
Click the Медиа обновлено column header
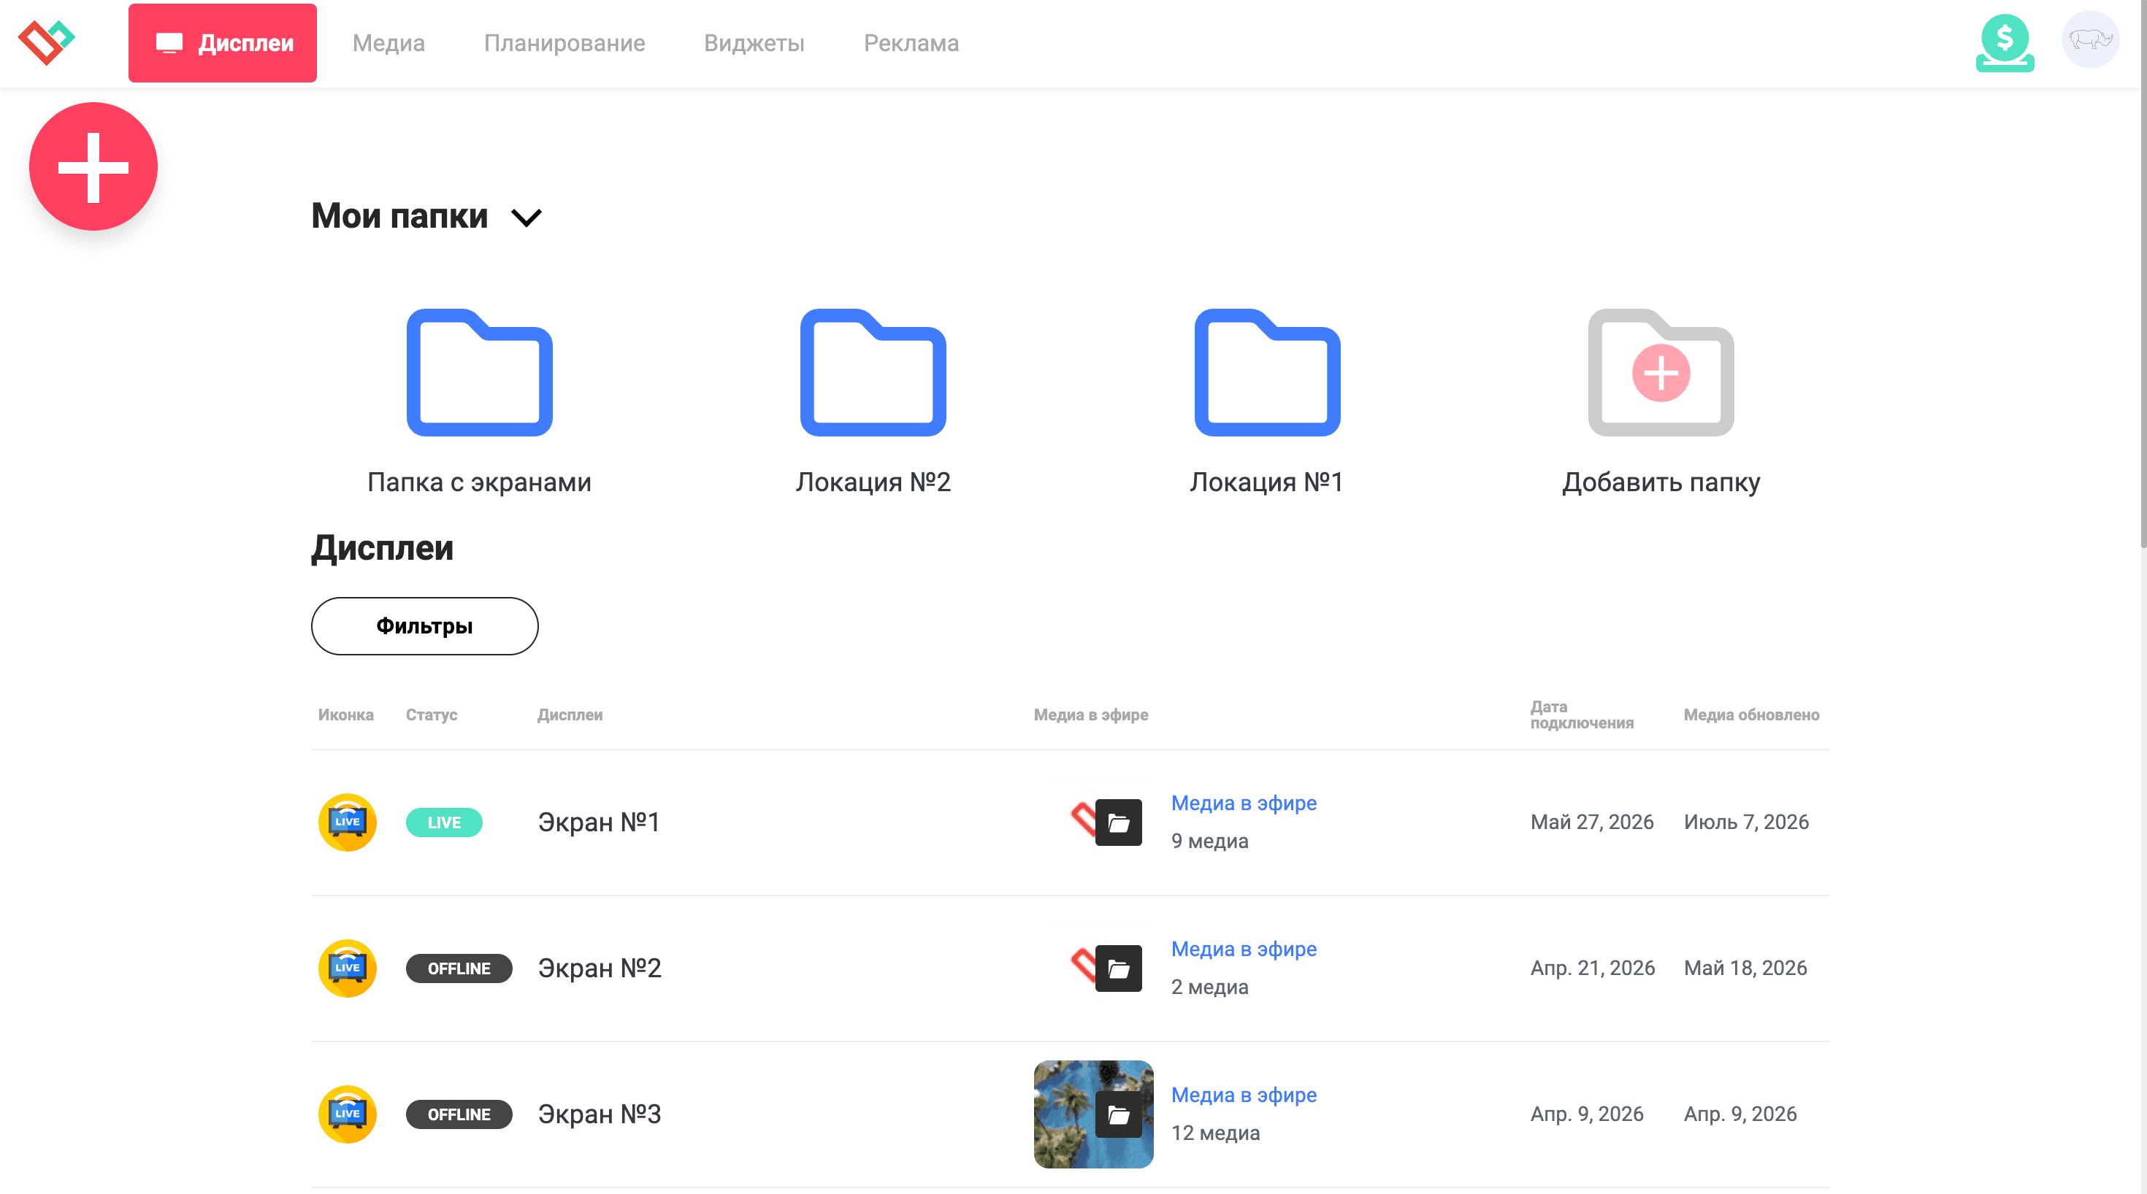click(x=1751, y=714)
